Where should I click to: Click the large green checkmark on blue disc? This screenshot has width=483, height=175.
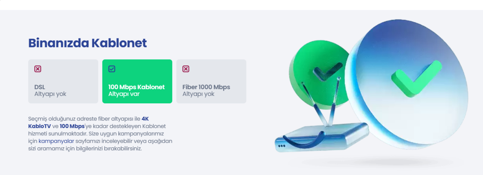417,78
